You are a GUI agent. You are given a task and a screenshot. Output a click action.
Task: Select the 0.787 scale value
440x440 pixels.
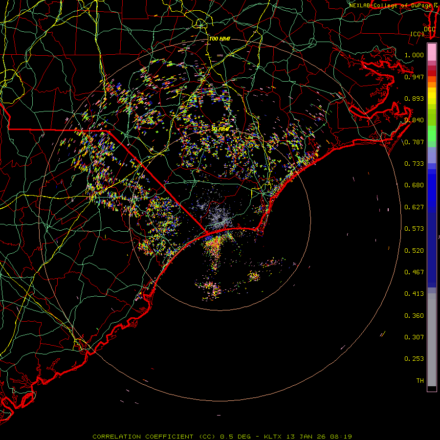click(x=414, y=142)
